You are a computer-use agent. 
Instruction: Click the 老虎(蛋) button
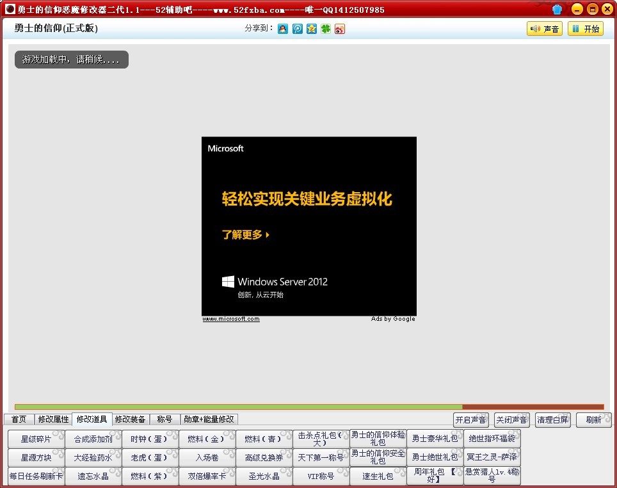point(150,457)
